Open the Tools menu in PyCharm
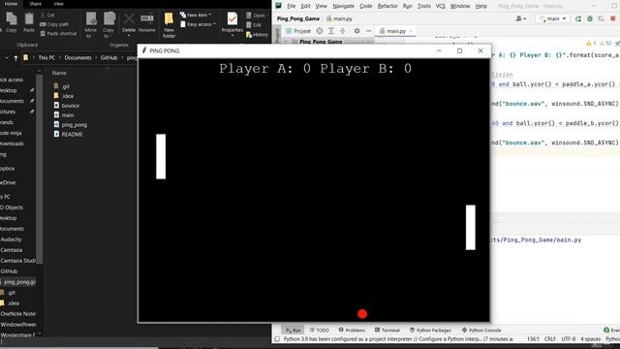The image size is (620, 349). tap(424, 6)
